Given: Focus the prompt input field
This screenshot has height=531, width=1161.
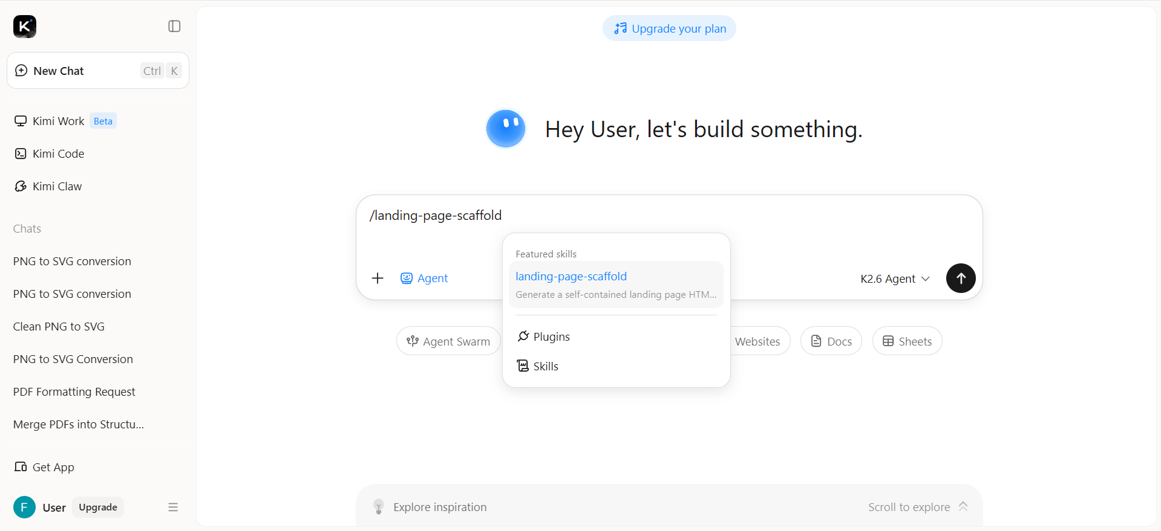Looking at the screenshot, I should (x=669, y=216).
